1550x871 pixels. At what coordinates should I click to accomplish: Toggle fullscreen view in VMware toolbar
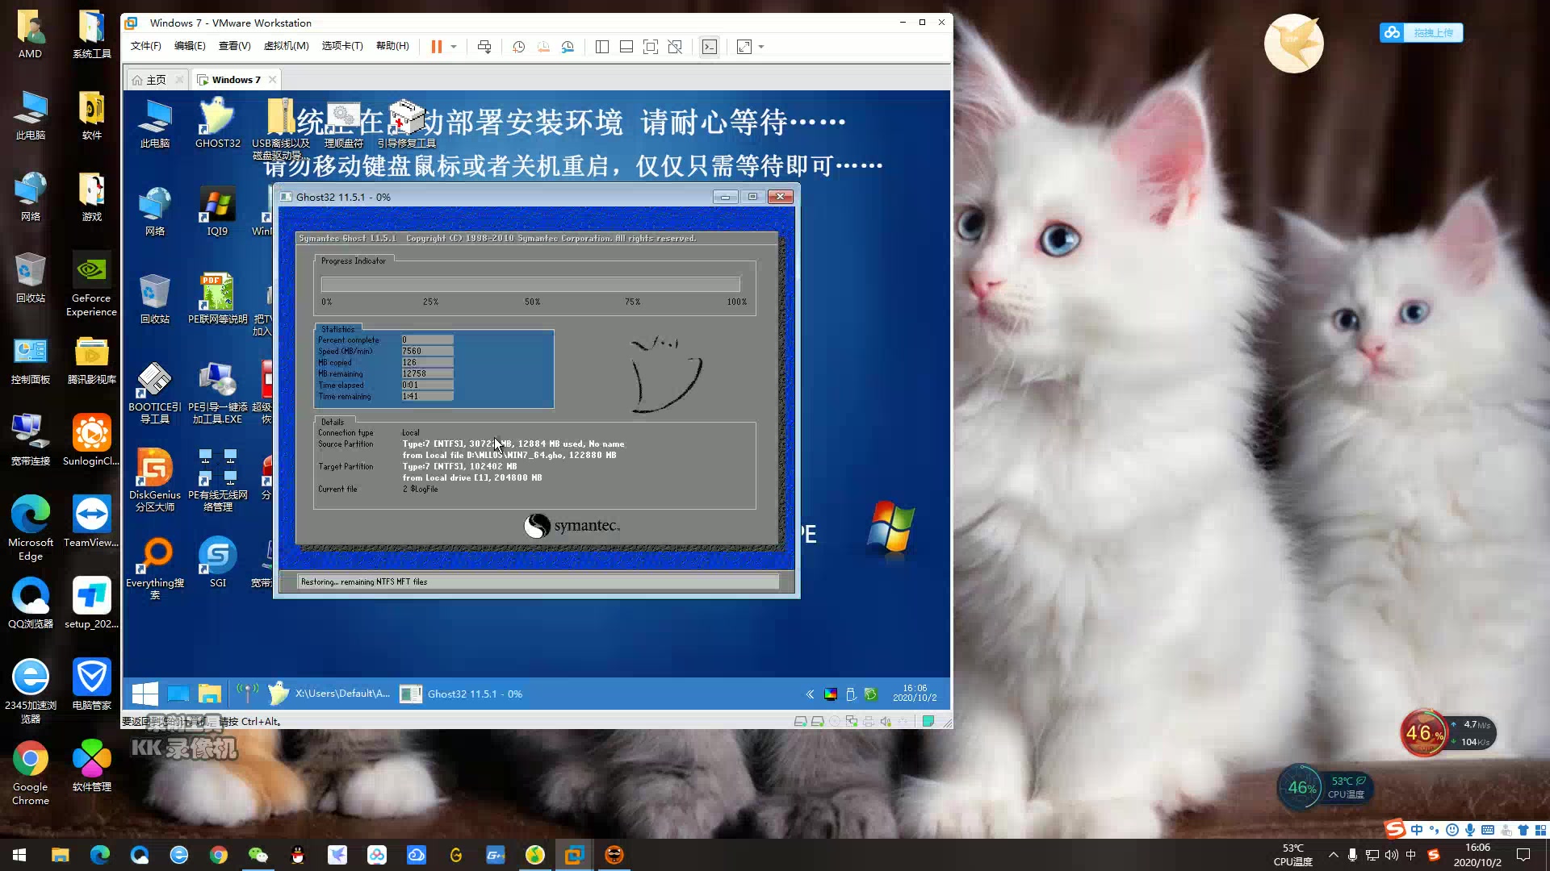[x=745, y=47]
